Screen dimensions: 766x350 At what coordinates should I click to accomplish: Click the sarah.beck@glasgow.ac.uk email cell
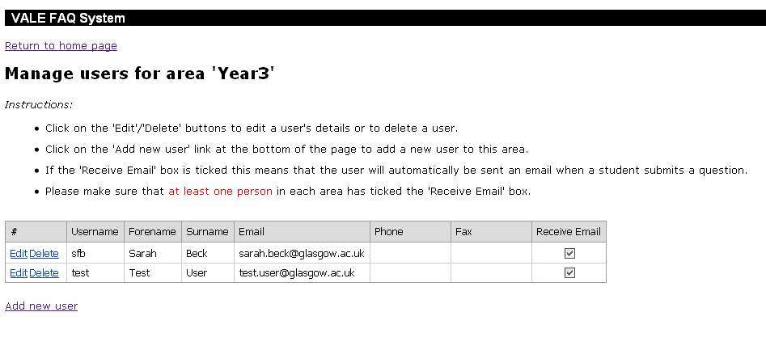tap(301, 254)
